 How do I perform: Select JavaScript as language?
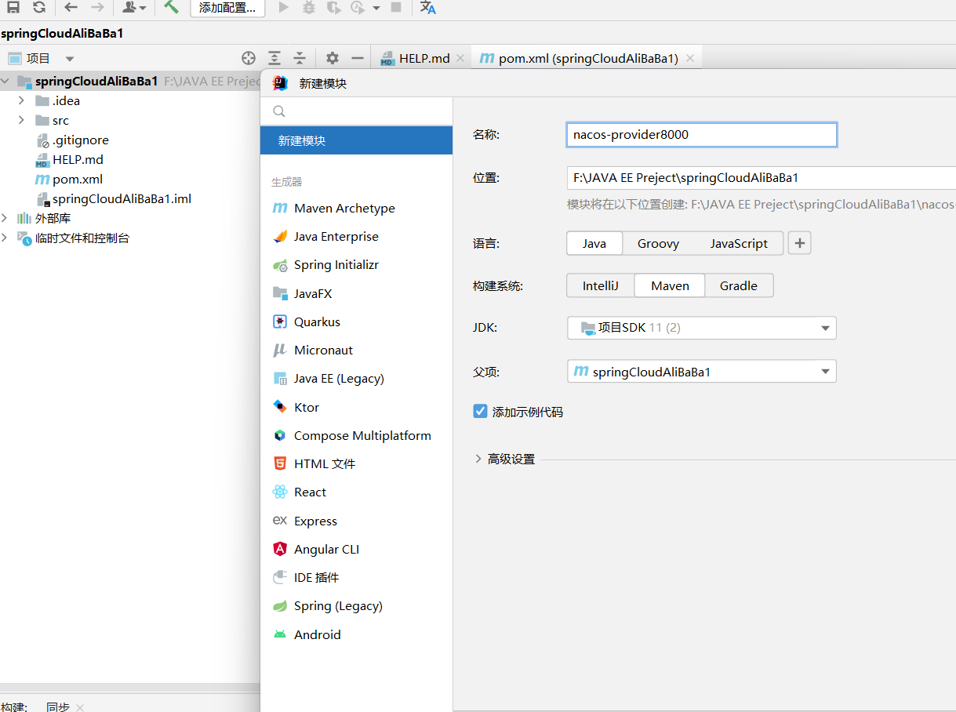739,243
